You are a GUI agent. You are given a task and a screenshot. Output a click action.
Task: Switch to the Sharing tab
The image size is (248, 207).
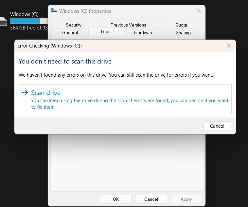pos(183,32)
